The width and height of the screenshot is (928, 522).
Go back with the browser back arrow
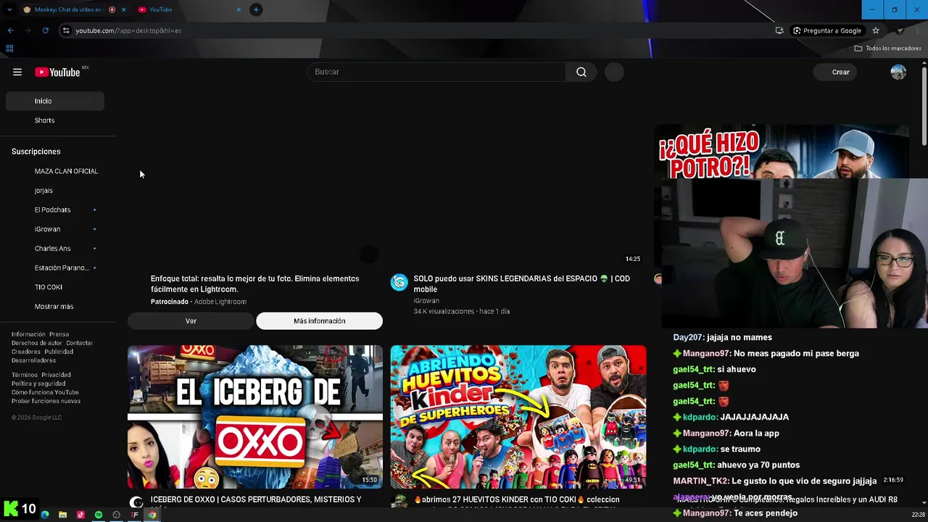(10, 30)
